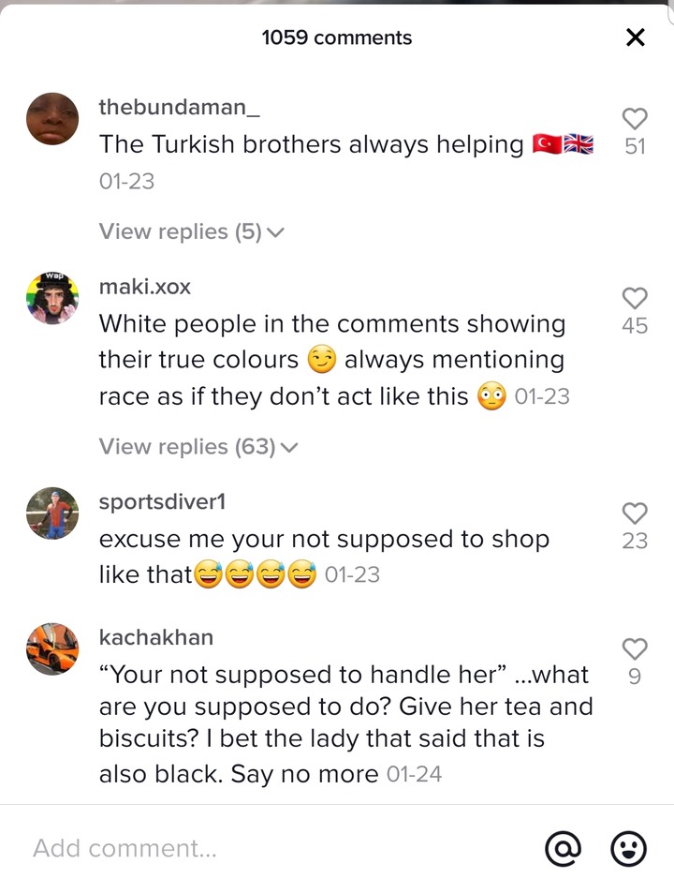Image resolution: width=674 pixels, height=893 pixels.
Task: Like sportsdiver1's comment heart
Action: 635,513
